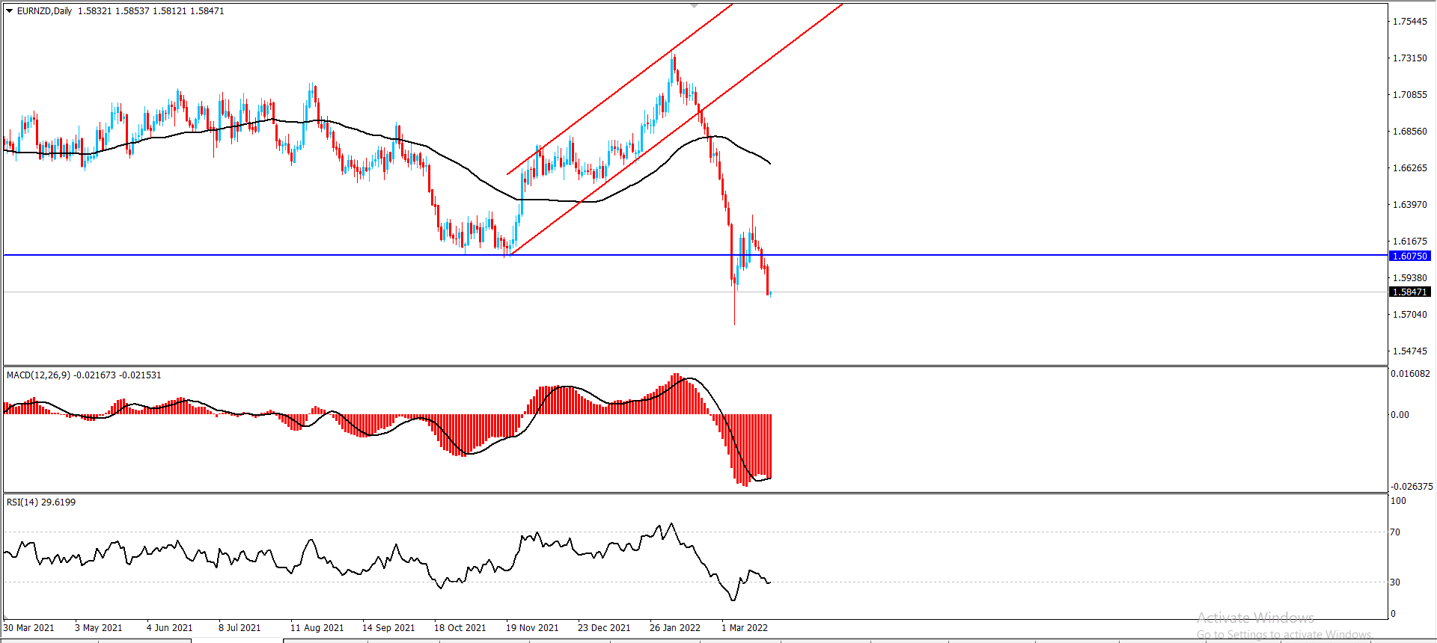Click the 8 Jul 2021 date label
Viewport: 1437px width, 643px height.
click(x=239, y=628)
